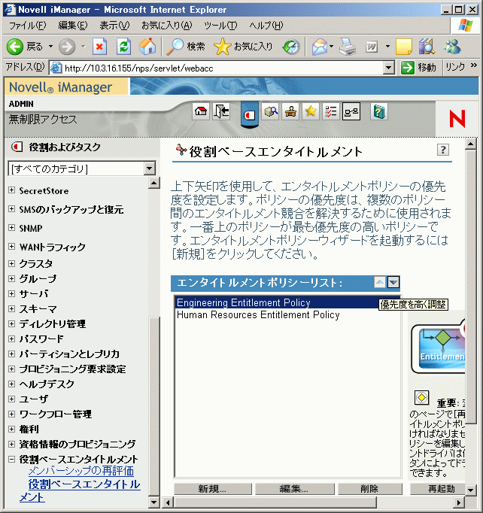Click the address bar URL field
483x513 pixels.
tap(218, 68)
